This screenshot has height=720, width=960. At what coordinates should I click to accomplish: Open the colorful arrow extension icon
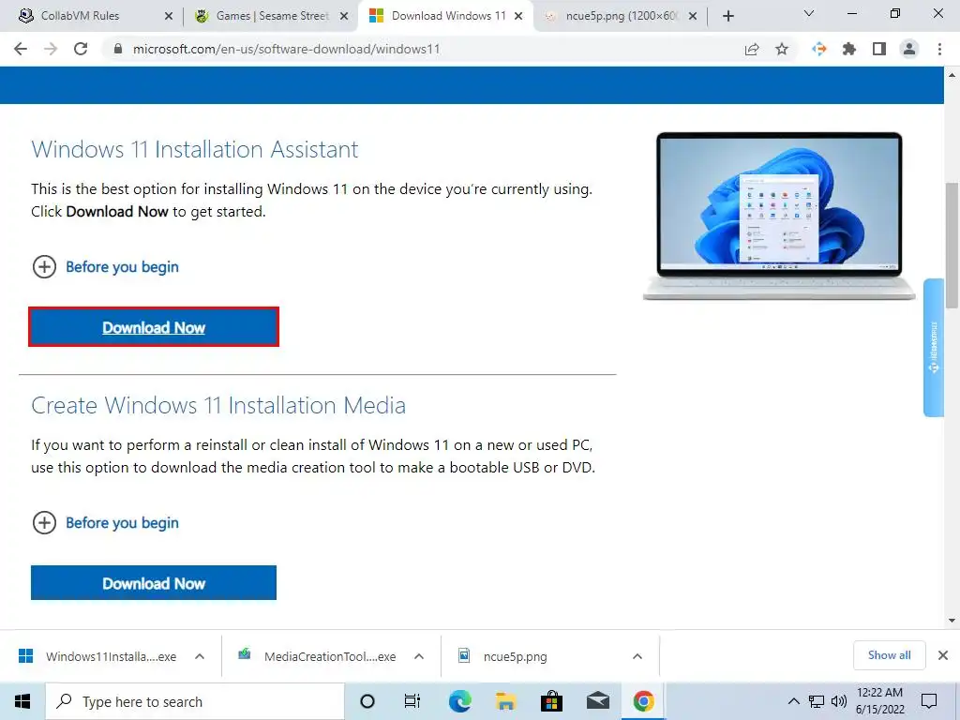pos(819,49)
